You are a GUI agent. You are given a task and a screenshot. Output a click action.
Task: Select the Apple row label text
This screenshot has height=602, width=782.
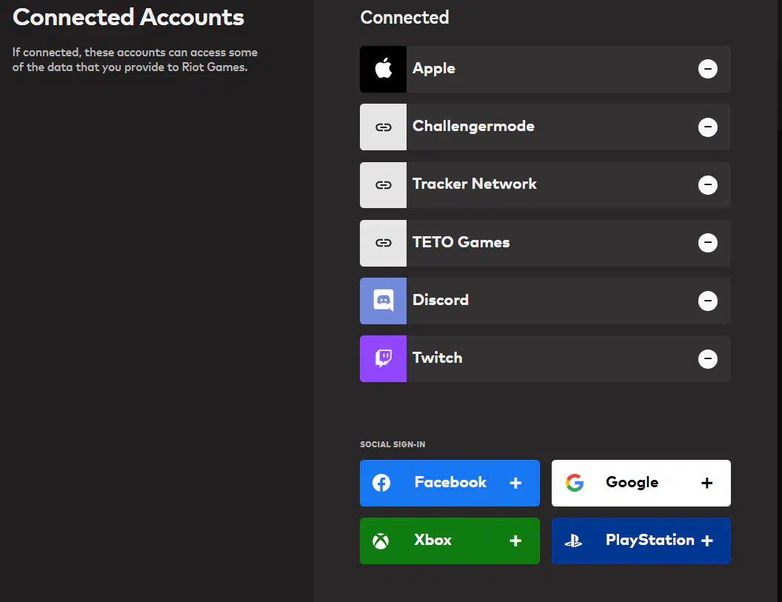pyautogui.click(x=434, y=69)
